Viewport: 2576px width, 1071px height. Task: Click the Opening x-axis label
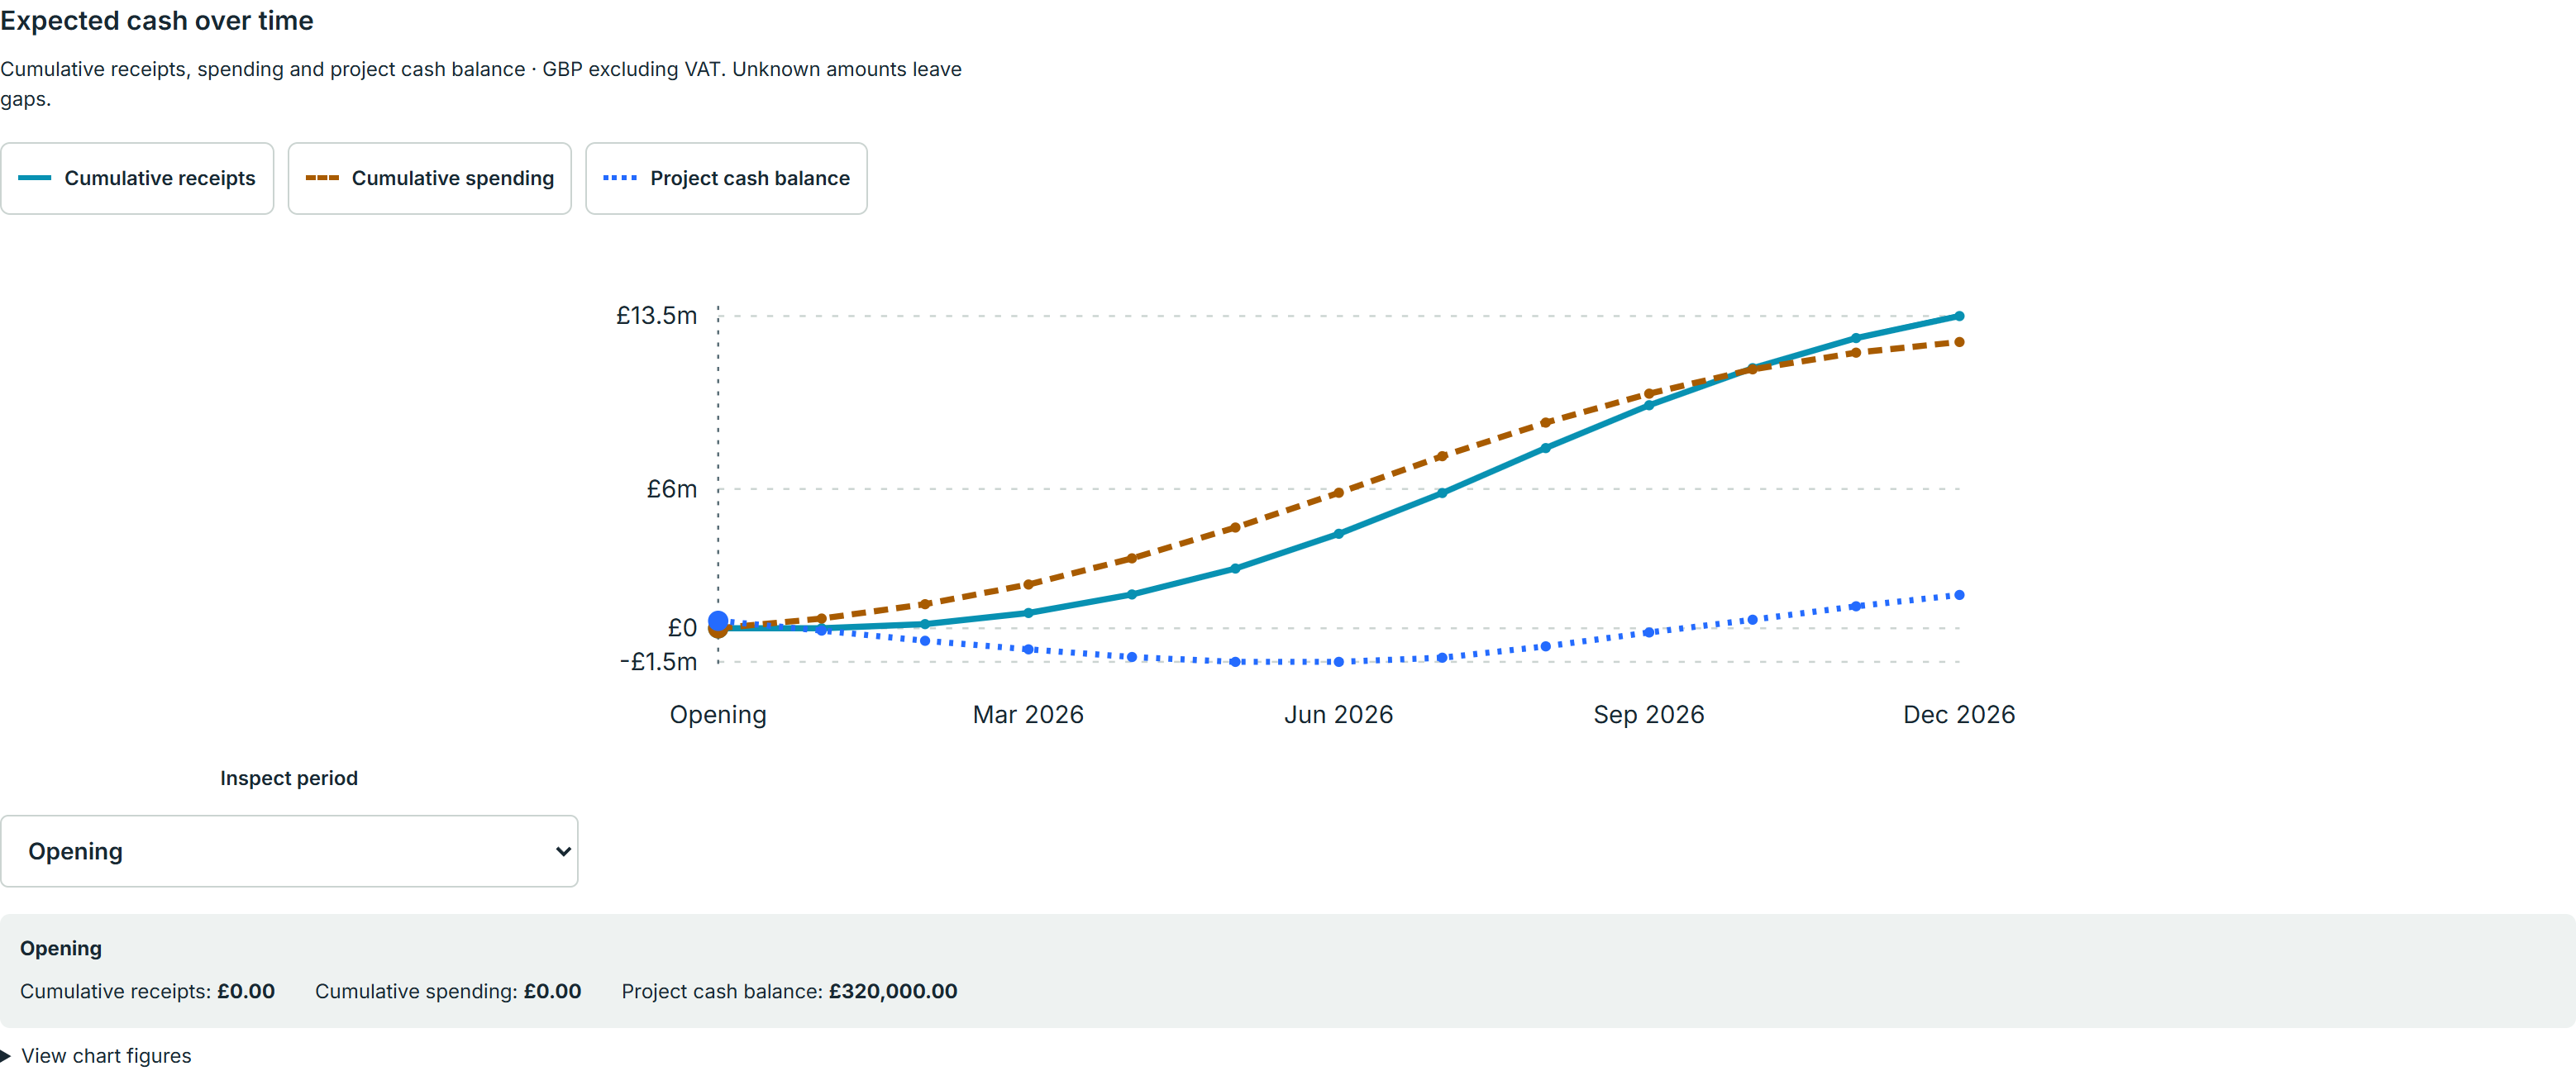click(718, 715)
